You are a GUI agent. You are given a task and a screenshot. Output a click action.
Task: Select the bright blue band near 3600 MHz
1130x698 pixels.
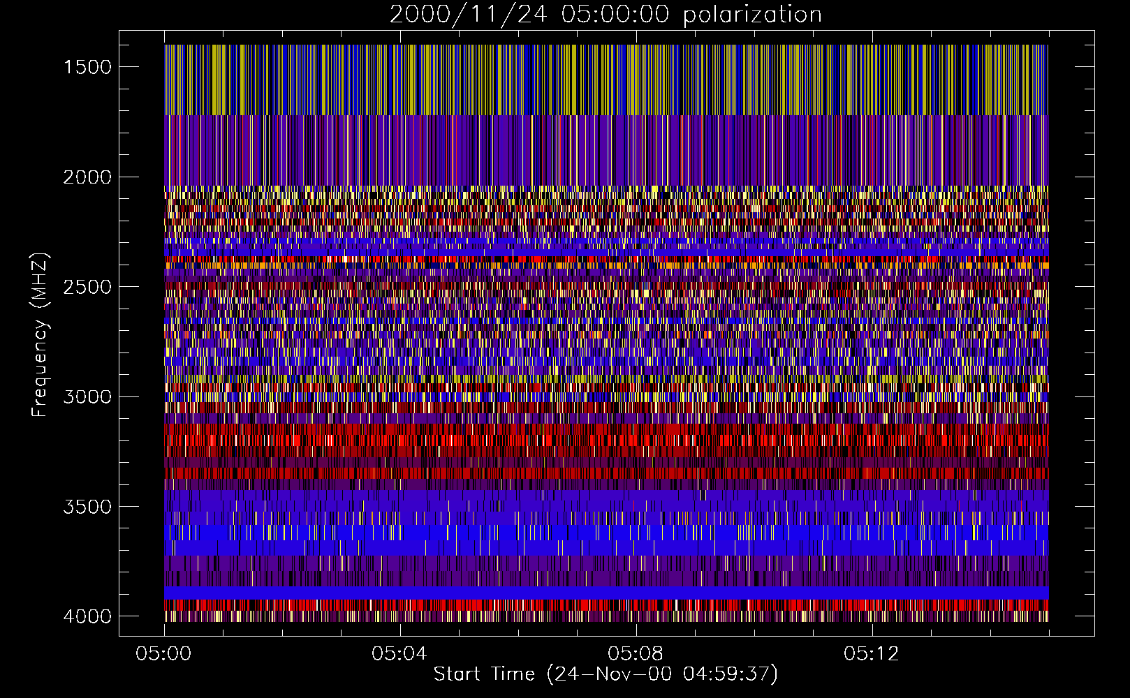(x=606, y=533)
